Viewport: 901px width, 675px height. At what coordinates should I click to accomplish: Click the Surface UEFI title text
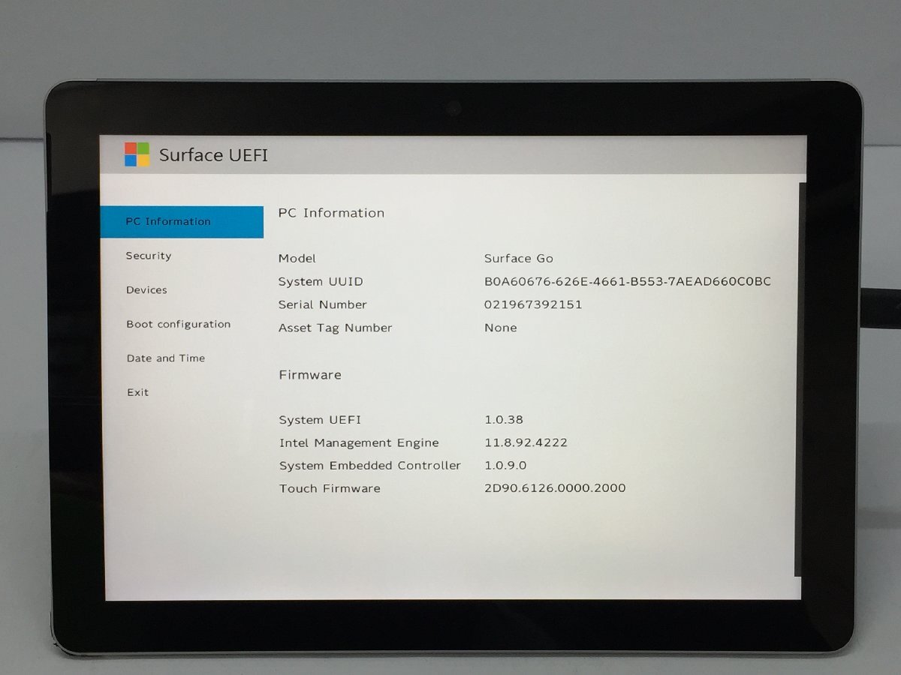click(213, 155)
